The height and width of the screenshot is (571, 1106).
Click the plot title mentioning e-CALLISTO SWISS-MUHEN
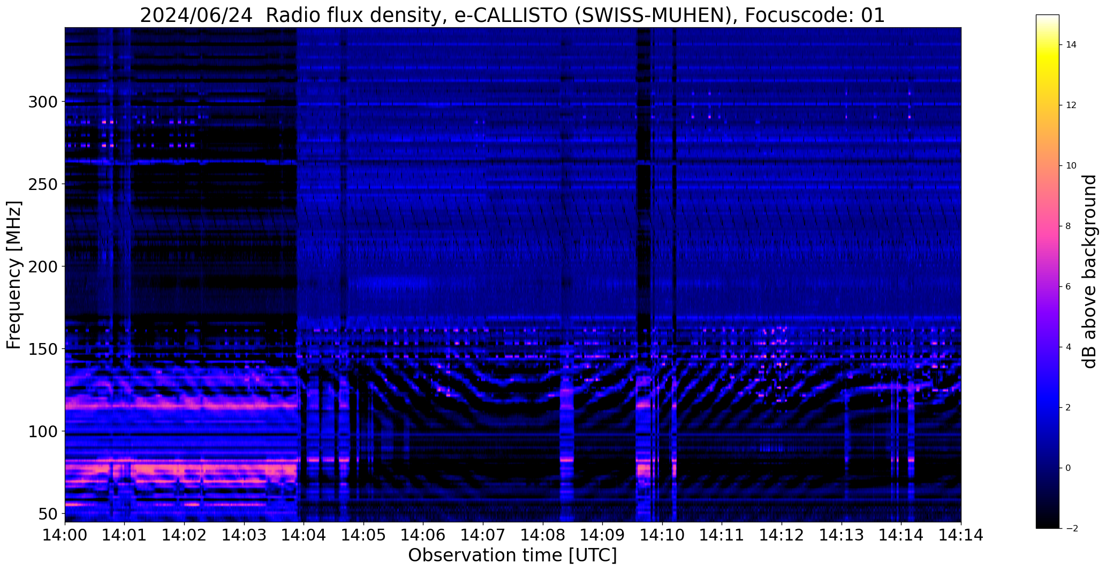[x=512, y=15]
